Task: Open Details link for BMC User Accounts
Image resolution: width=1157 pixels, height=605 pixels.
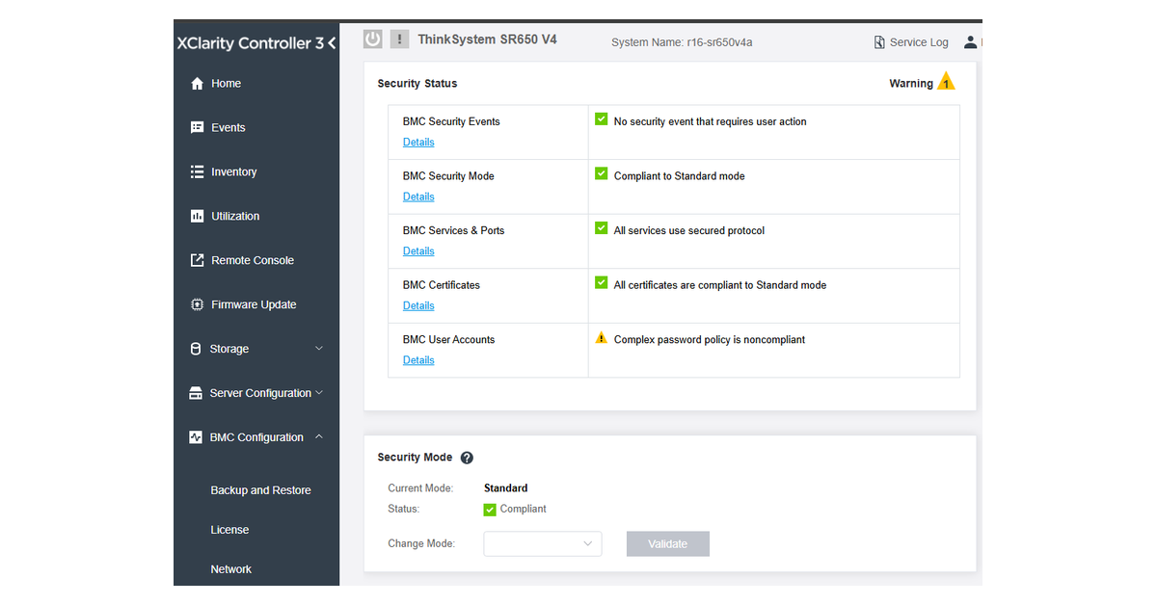Action: pos(418,360)
